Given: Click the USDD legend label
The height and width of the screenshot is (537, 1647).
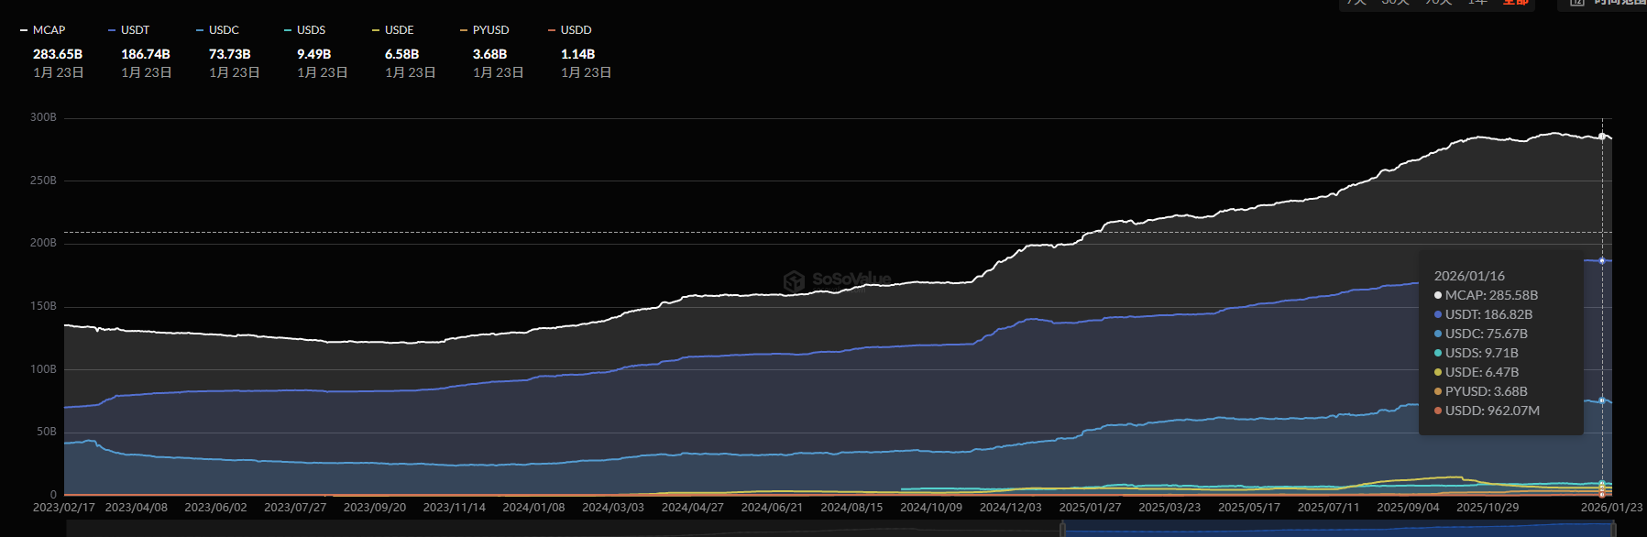Looking at the screenshot, I should click(576, 30).
